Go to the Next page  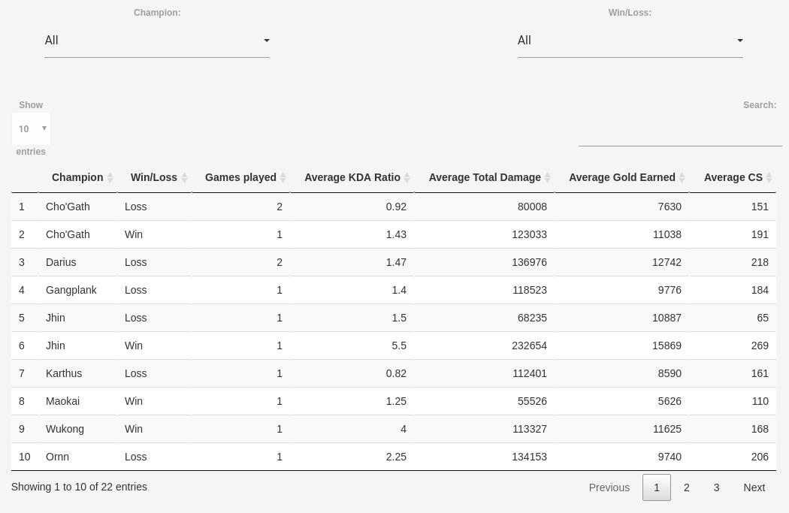tap(754, 487)
